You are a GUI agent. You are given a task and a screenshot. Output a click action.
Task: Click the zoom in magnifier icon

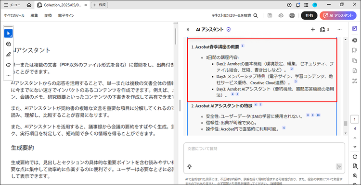(355, 175)
